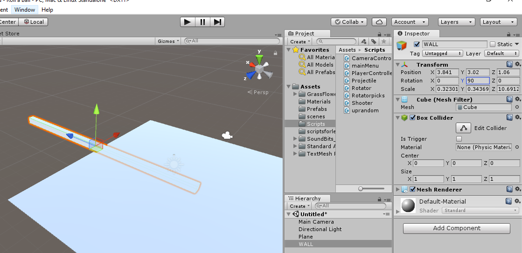
Task: Expand the GrassFlowers folder
Action: [295, 94]
